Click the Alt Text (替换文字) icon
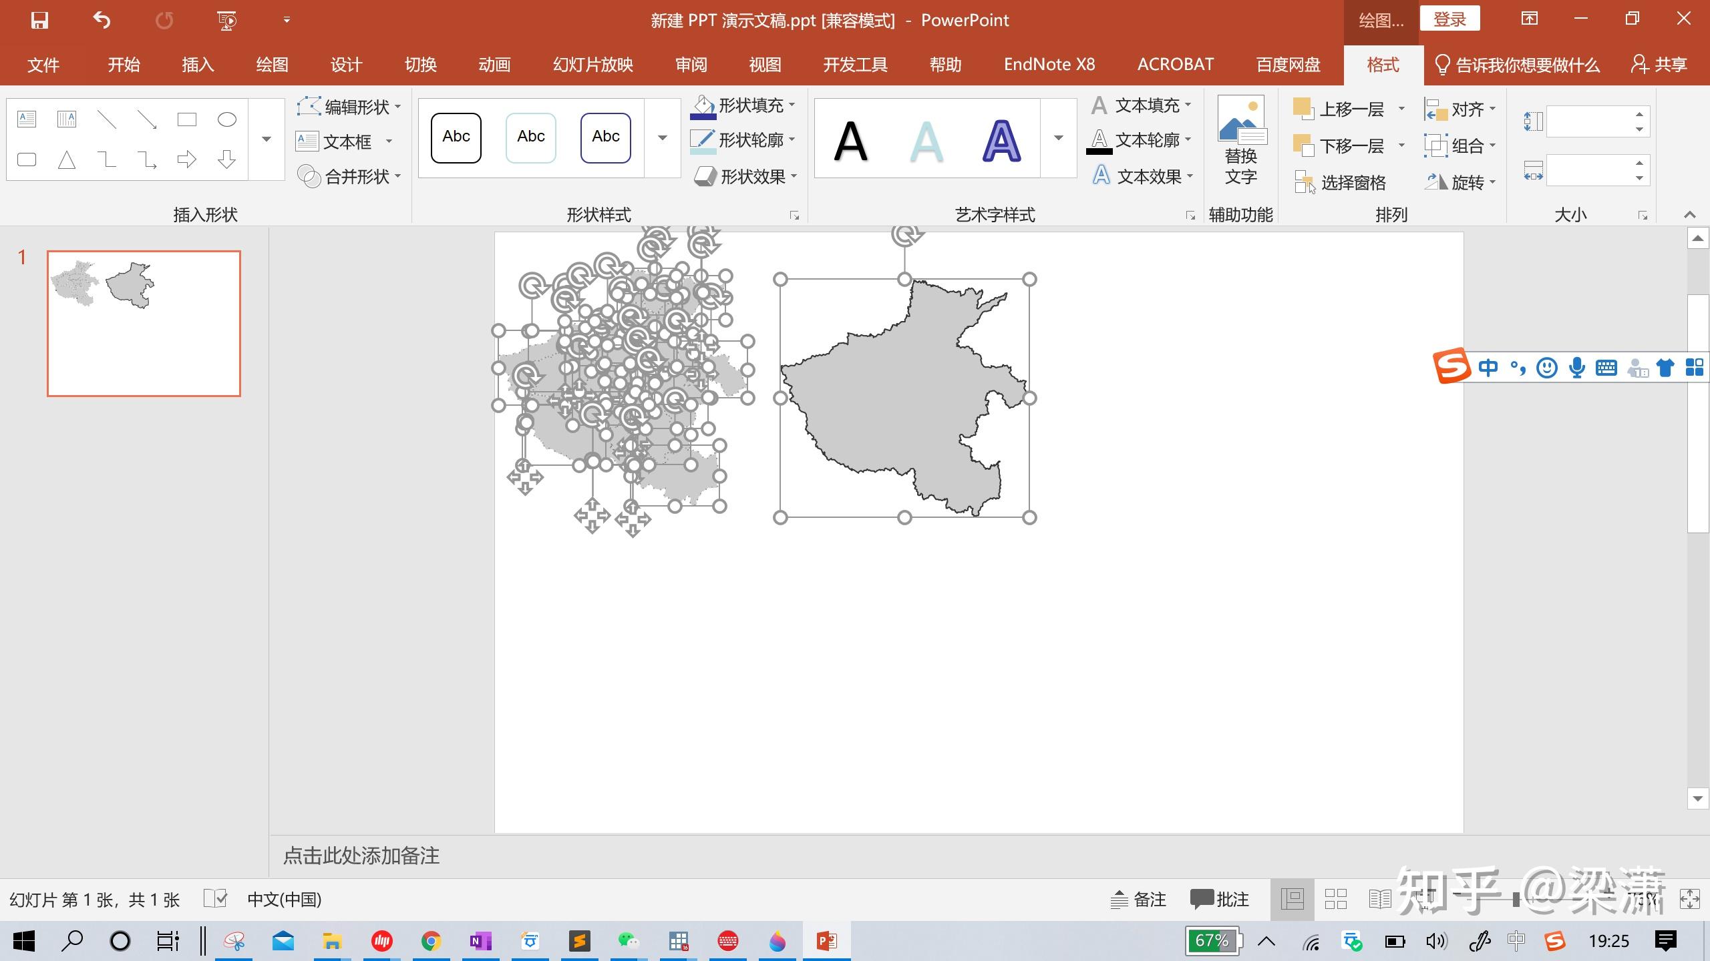 click(1240, 140)
